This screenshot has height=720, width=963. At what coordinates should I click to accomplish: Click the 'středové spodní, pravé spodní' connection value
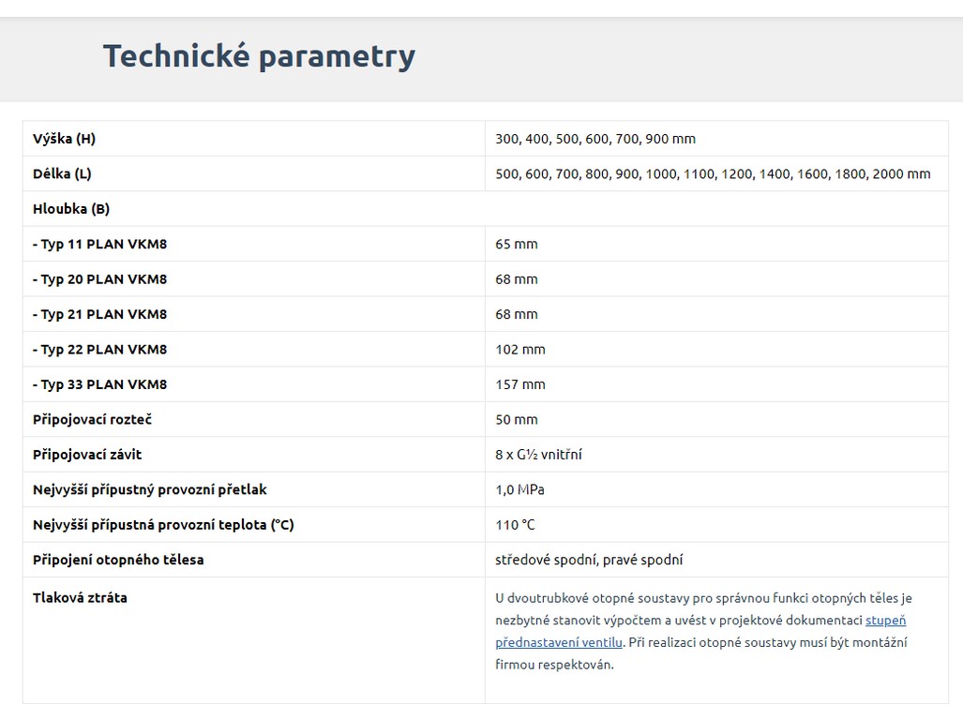tap(589, 560)
